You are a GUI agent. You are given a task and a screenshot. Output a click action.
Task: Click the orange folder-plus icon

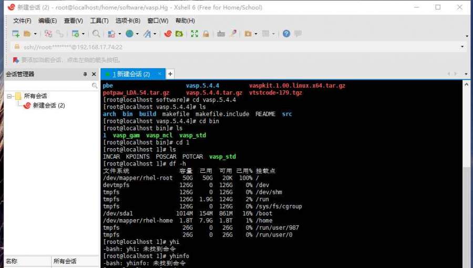point(248,34)
